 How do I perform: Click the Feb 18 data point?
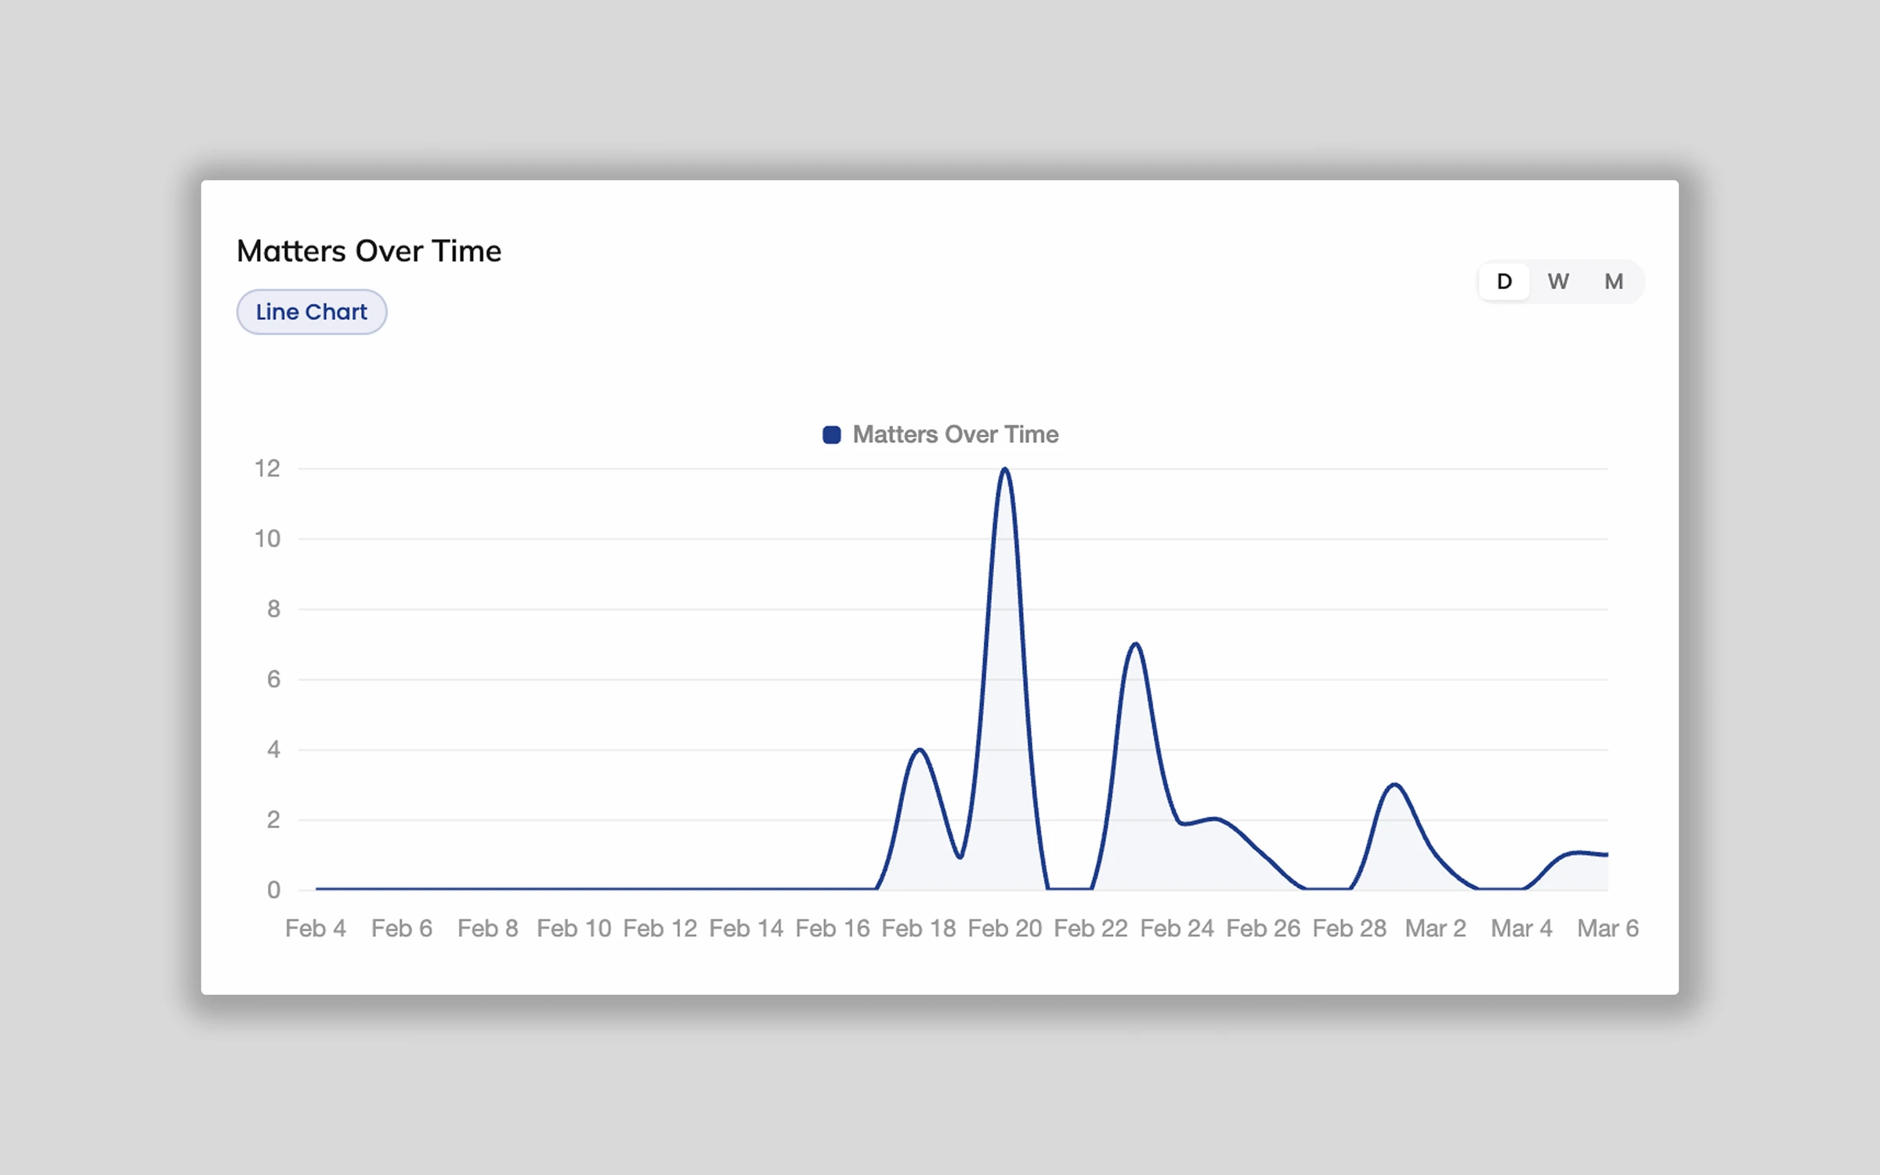tap(918, 748)
